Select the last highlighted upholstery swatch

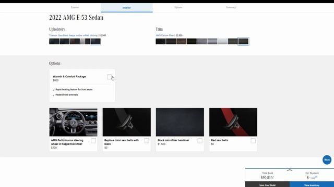click(96, 42)
